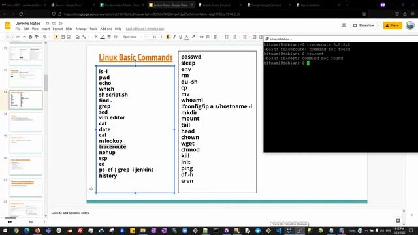This screenshot has width=418, height=235.
Task: Select the Line tool
Action: point(84,37)
